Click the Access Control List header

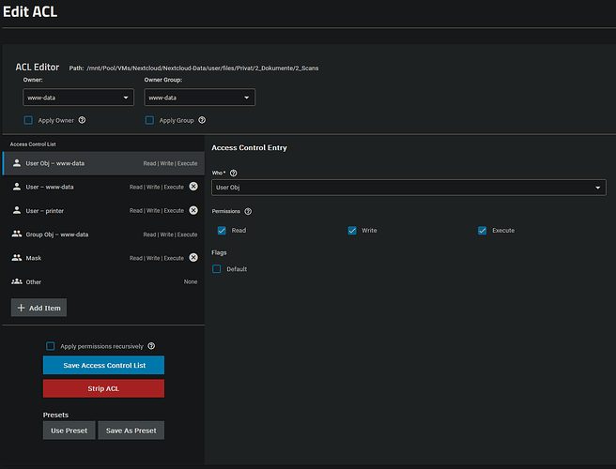pyautogui.click(x=33, y=144)
